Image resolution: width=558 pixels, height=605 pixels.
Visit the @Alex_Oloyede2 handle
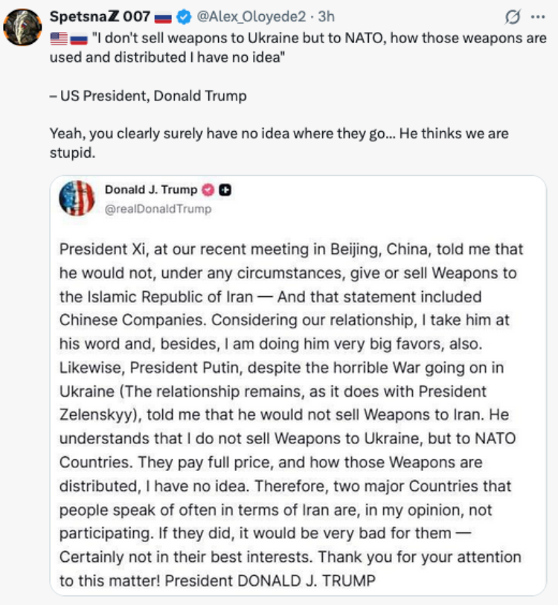(251, 16)
